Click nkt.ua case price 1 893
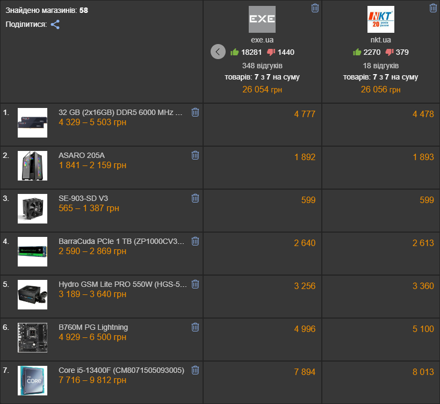This screenshot has width=440, height=404. click(423, 157)
